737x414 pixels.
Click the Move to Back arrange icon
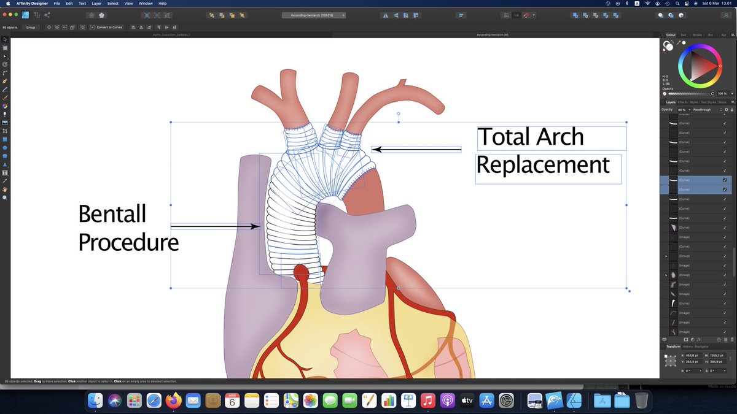(212, 15)
